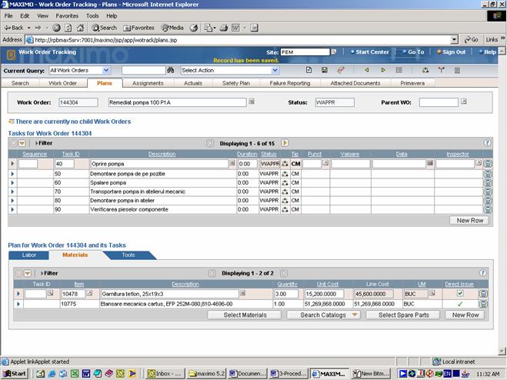Click Task ID field with 40
The height and width of the screenshot is (380, 507).
[x=65, y=164]
